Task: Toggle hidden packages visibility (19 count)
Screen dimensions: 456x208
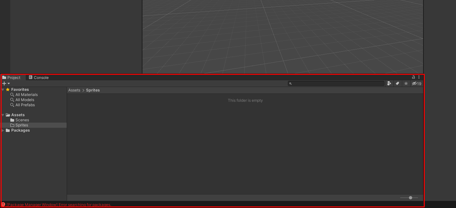Action: point(417,83)
